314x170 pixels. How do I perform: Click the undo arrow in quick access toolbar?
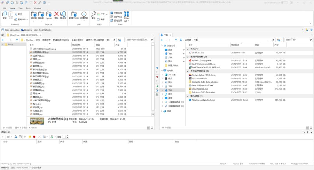pos(26,3)
